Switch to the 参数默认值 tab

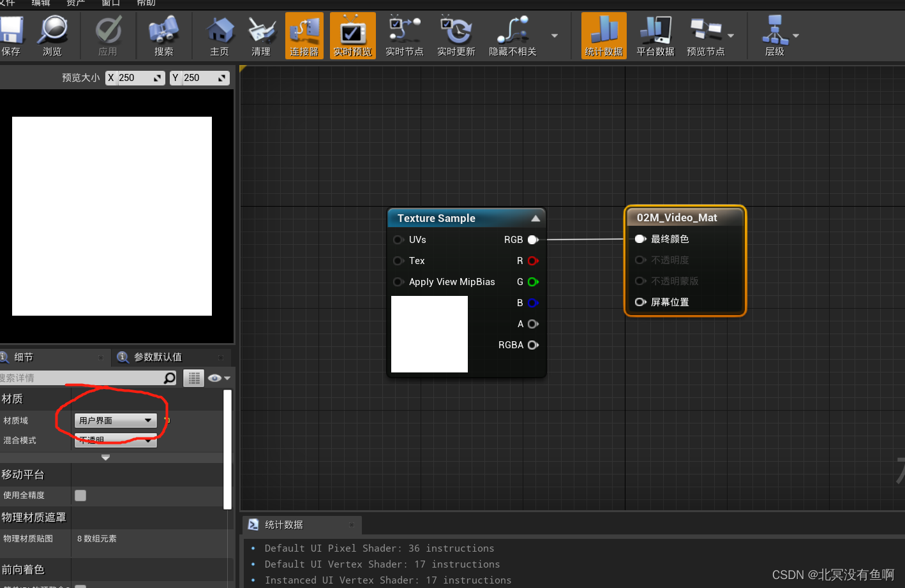(x=158, y=357)
